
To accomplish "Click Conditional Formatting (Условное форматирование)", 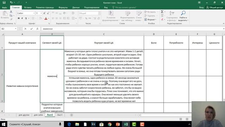I will 111,16.
